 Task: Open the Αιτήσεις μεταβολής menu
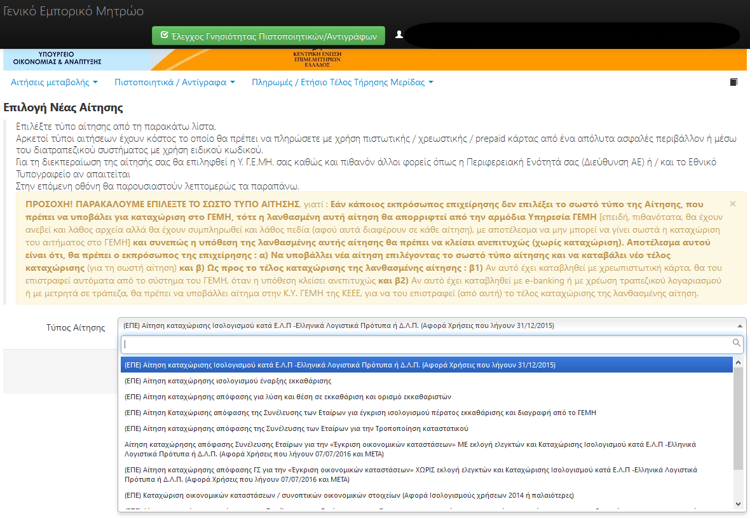pyautogui.click(x=54, y=82)
